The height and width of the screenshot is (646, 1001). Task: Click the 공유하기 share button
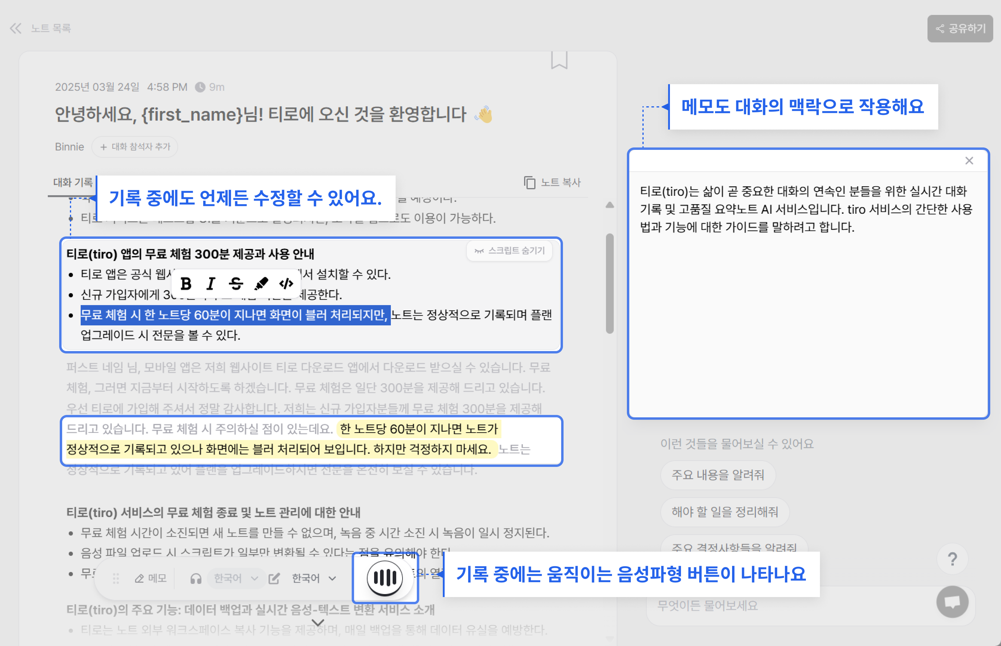960,29
